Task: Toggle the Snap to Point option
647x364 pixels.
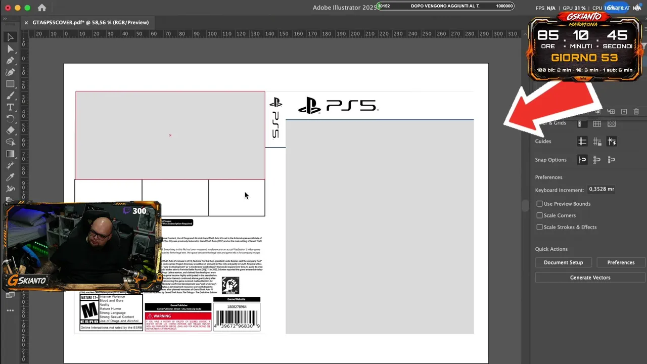Action: coord(582,160)
